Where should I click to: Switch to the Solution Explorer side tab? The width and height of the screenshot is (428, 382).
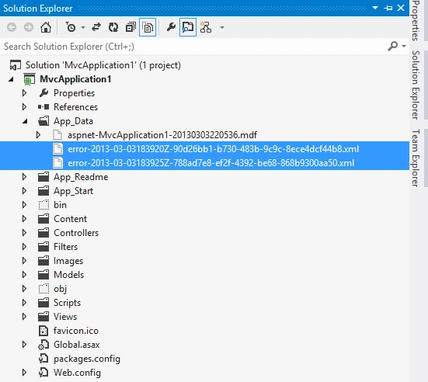click(x=416, y=85)
